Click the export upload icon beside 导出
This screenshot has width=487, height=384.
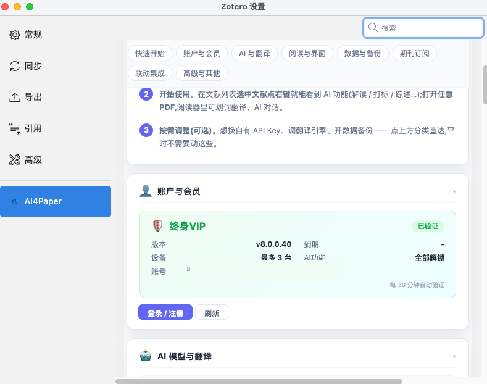(15, 98)
